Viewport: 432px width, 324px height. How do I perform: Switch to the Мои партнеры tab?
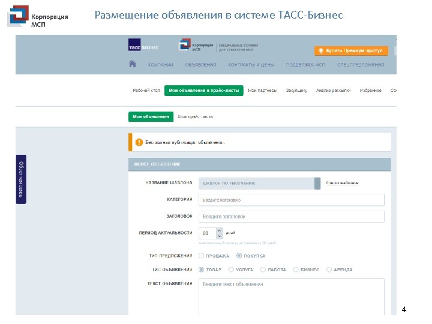[x=262, y=91]
